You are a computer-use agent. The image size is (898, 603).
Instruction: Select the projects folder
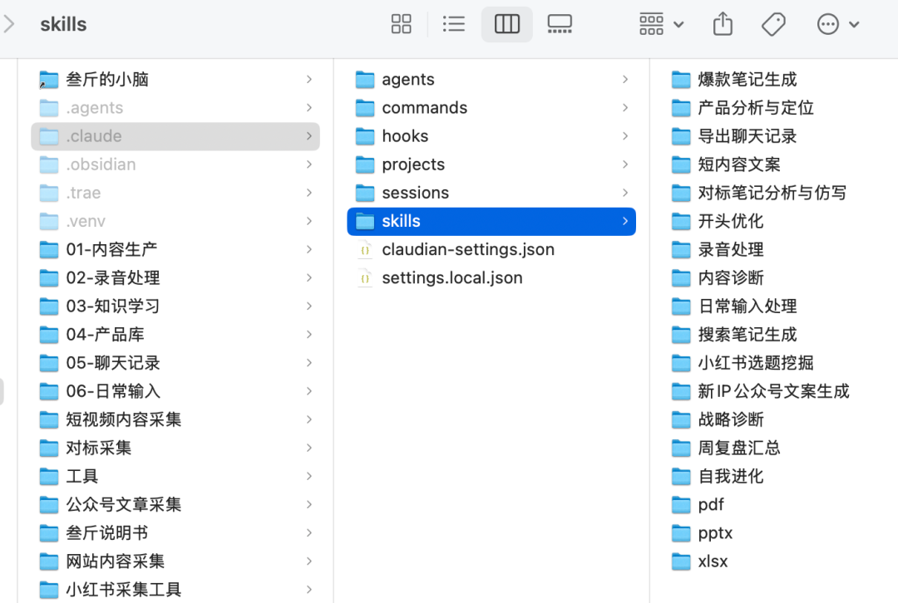pyautogui.click(x=412, y=164)
